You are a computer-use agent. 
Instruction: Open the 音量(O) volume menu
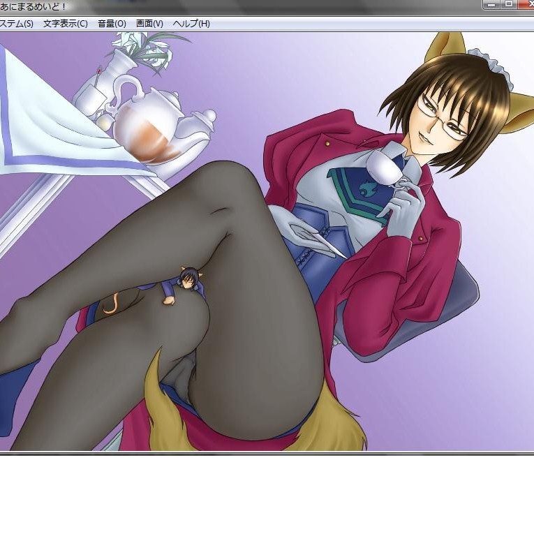tap(112, 24)
